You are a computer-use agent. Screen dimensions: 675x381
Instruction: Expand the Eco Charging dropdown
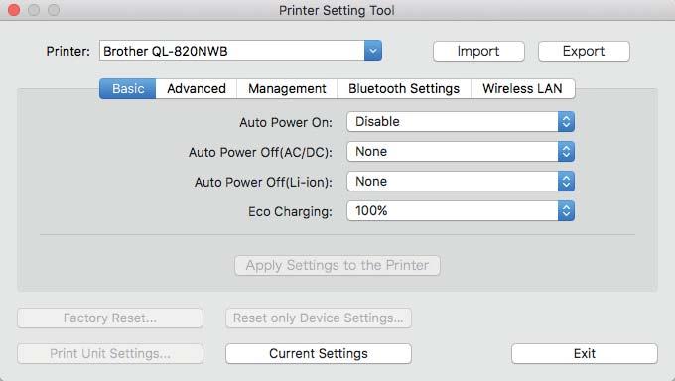pyautogui.click(x=461, y=211)
